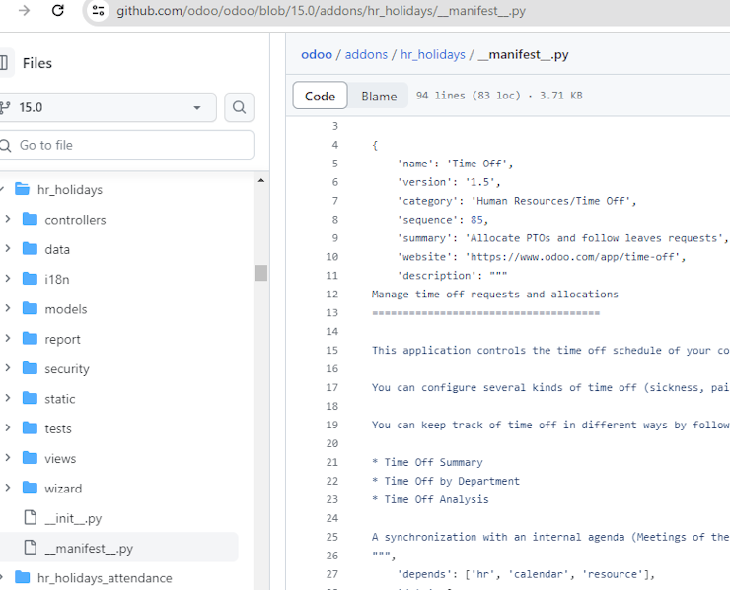Expand the data folder chevron
This screenshot has height=590, width=730.
8,249
